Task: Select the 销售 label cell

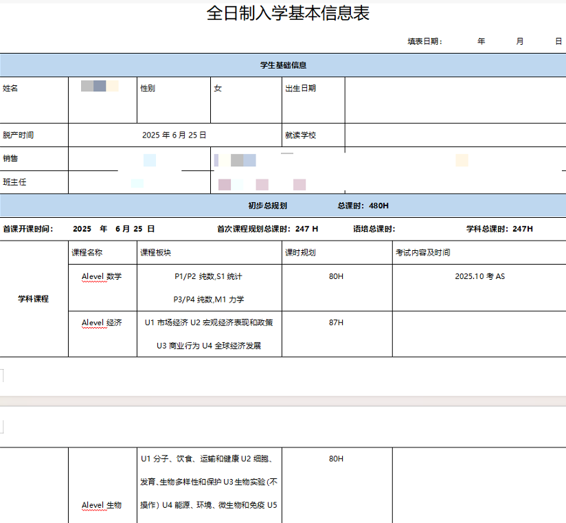Action: tap(11, 159)
